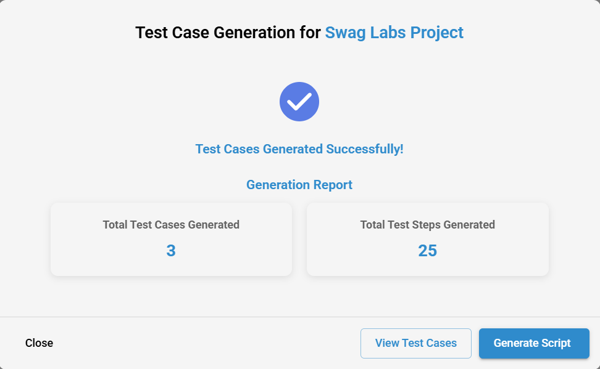
Task: Open the Swag Labs Project link
Action: 394,33
